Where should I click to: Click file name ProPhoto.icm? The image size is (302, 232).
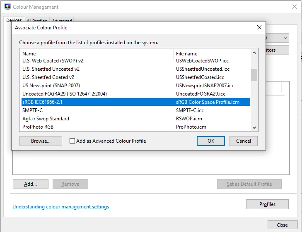pos(191,127)
